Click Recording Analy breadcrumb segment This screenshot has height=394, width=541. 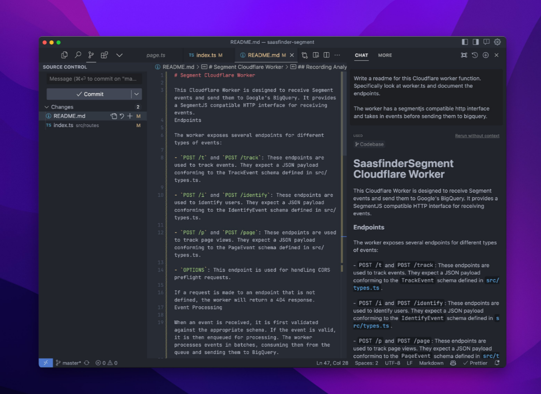(x=319, y=67)
